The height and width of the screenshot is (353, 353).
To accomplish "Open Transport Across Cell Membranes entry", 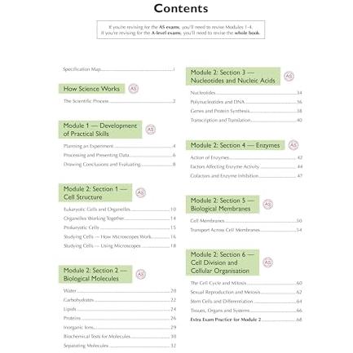I will point(246,230).
